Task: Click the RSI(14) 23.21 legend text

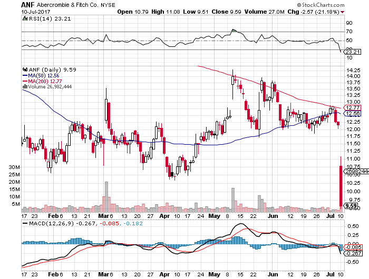Action: tap(50, 19)
